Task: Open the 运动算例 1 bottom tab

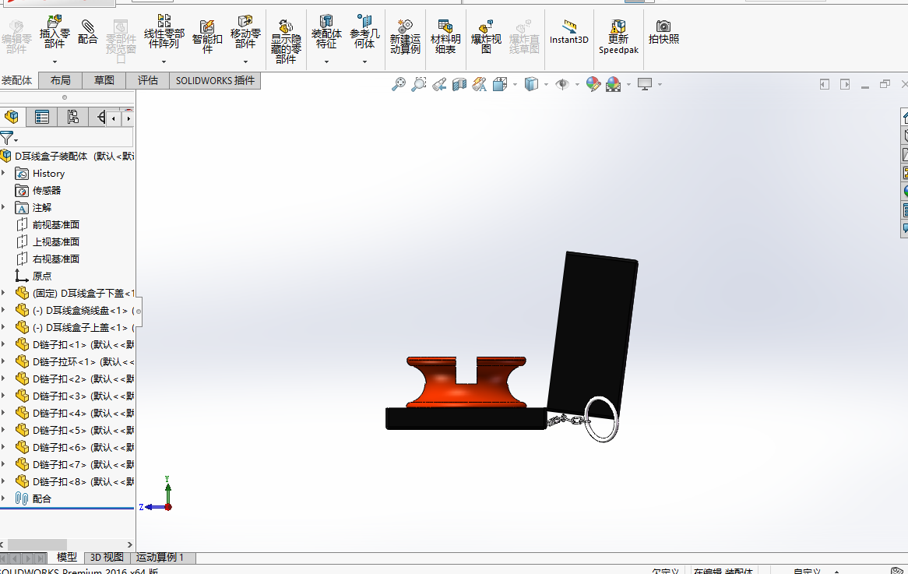Action: [x=160, y=557]
